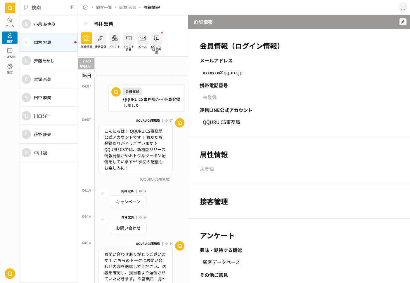Click the 顧客一覧 breadcrumb link
Screen dimensions: 410x283
[104, 8]
